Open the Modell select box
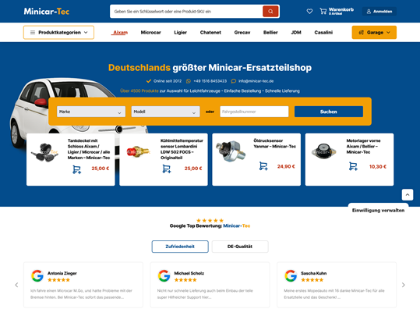Image resolution: width=420 pixels, height=316 pixels. [x=165, y=112]
